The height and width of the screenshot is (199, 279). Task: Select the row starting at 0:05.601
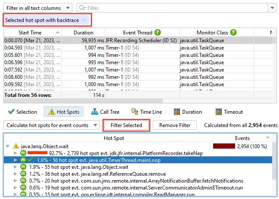138,55
